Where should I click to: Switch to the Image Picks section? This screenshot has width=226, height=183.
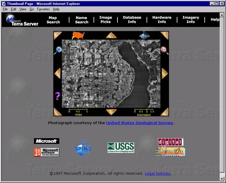pos(105,20)
